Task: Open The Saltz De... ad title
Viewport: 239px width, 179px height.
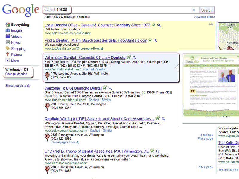Action: 229,143
